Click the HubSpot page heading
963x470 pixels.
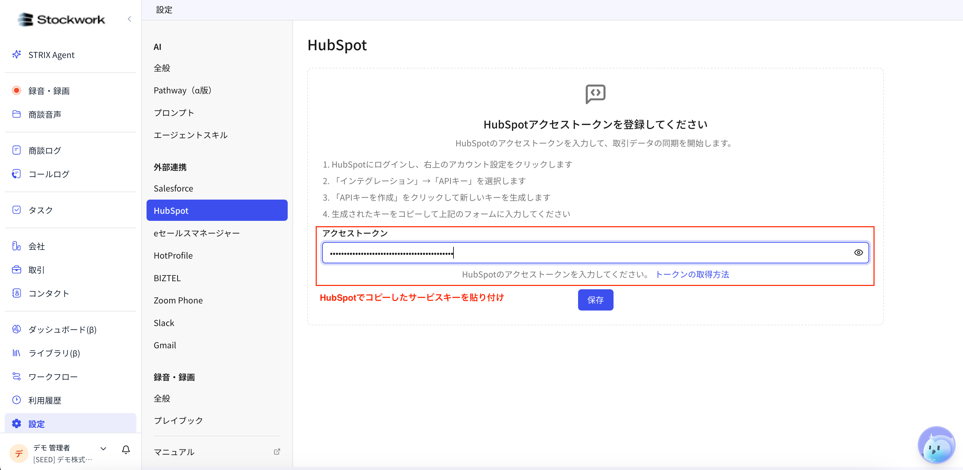point(337,45)
